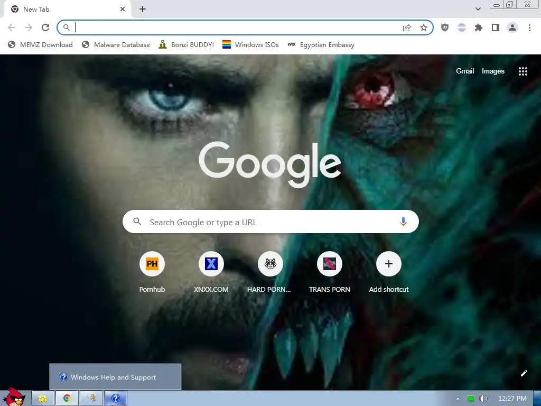
Task: Open the Malware Database bookmark
Action: click(116, 45)
